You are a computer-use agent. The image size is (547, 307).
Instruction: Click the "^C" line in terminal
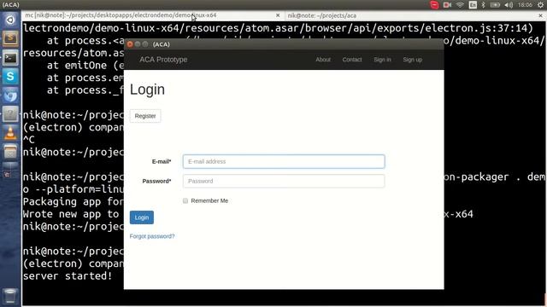point(29,140)
